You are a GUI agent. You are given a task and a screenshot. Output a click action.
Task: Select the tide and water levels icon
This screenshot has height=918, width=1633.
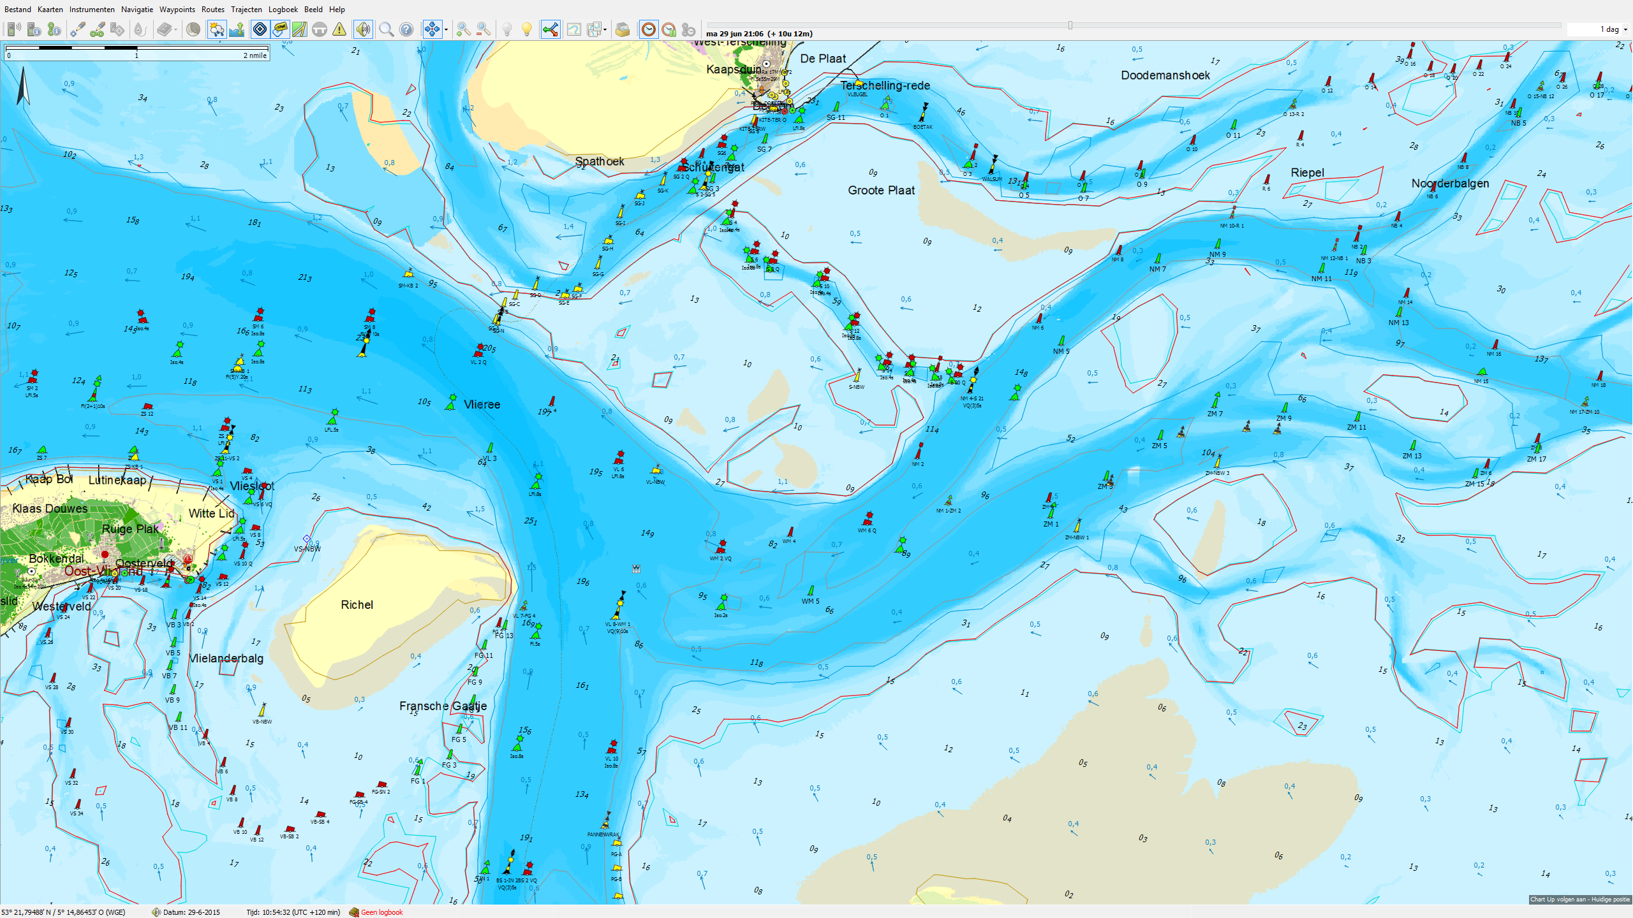point(237,29)
